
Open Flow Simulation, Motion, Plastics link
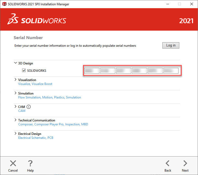point(50,97)
